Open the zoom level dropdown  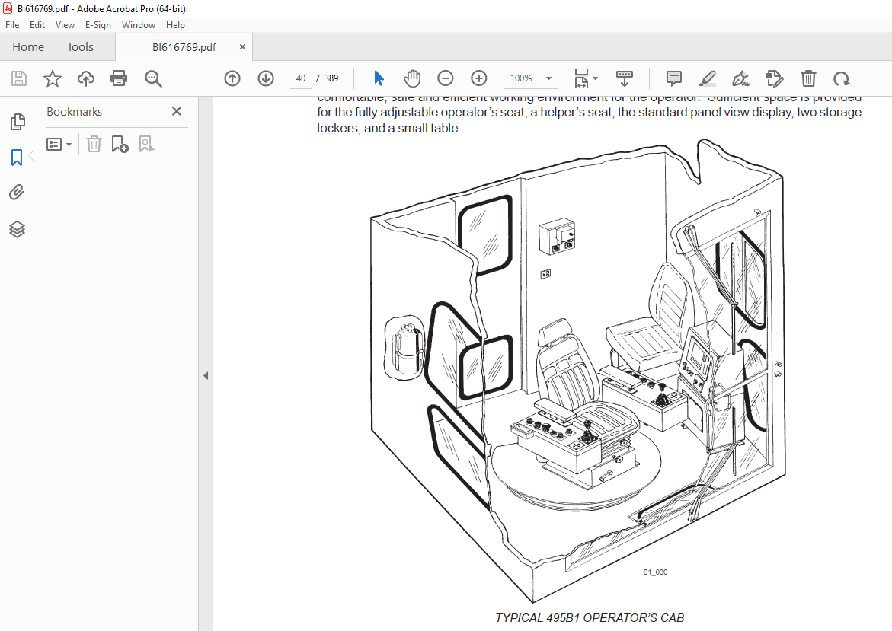coord(549,78)
